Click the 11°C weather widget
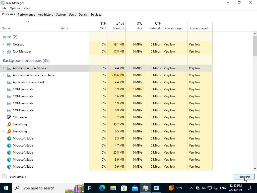Viewport: 257px width, 193px height. [x=176, y=188]
